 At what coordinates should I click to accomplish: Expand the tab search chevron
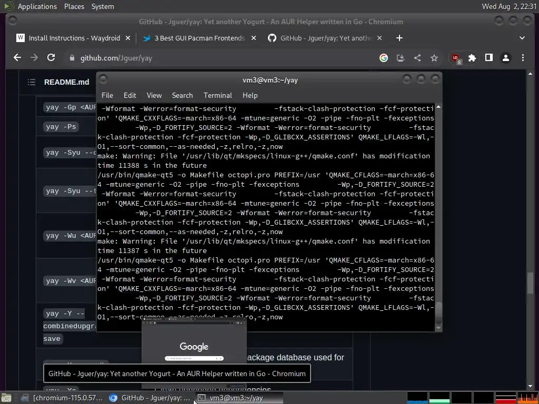(522, 38)
